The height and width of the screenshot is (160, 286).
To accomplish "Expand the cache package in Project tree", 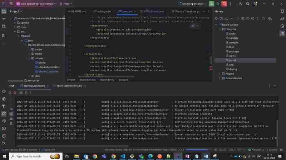I will click(29, 49).
